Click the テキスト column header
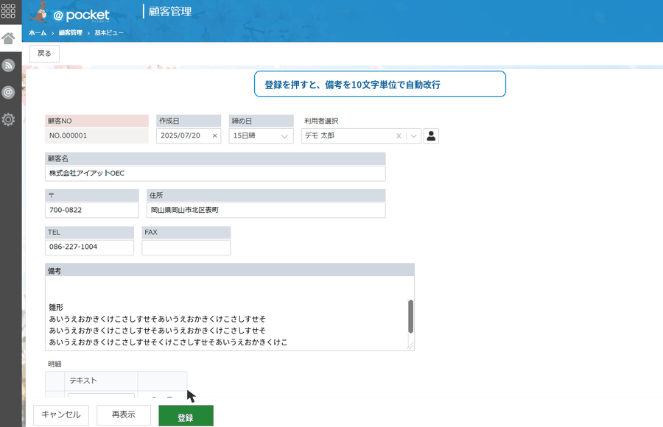663x427 pixels. [x=101, y=381]
